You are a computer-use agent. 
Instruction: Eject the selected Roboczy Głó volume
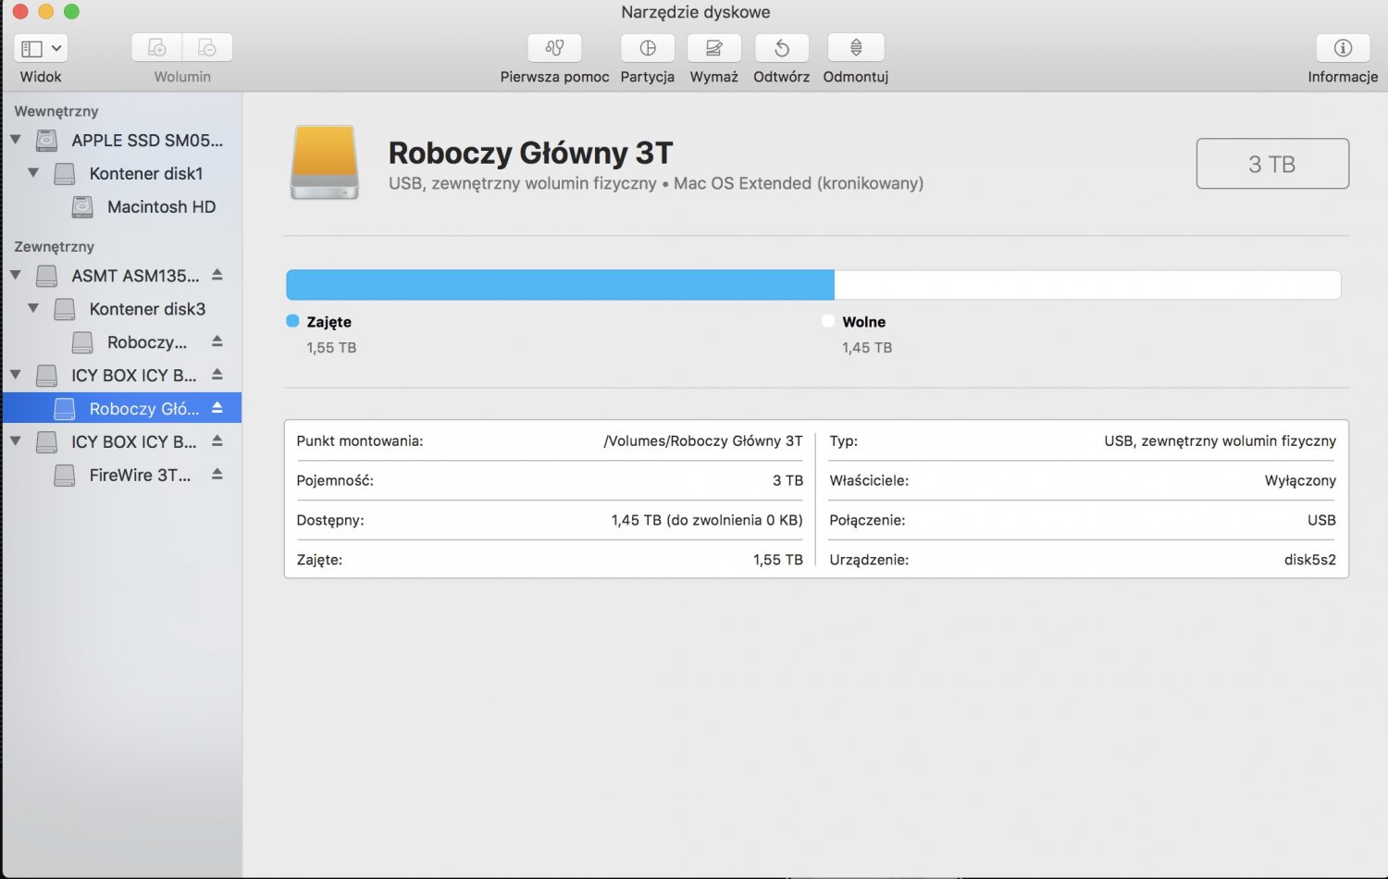coord(217,407)
